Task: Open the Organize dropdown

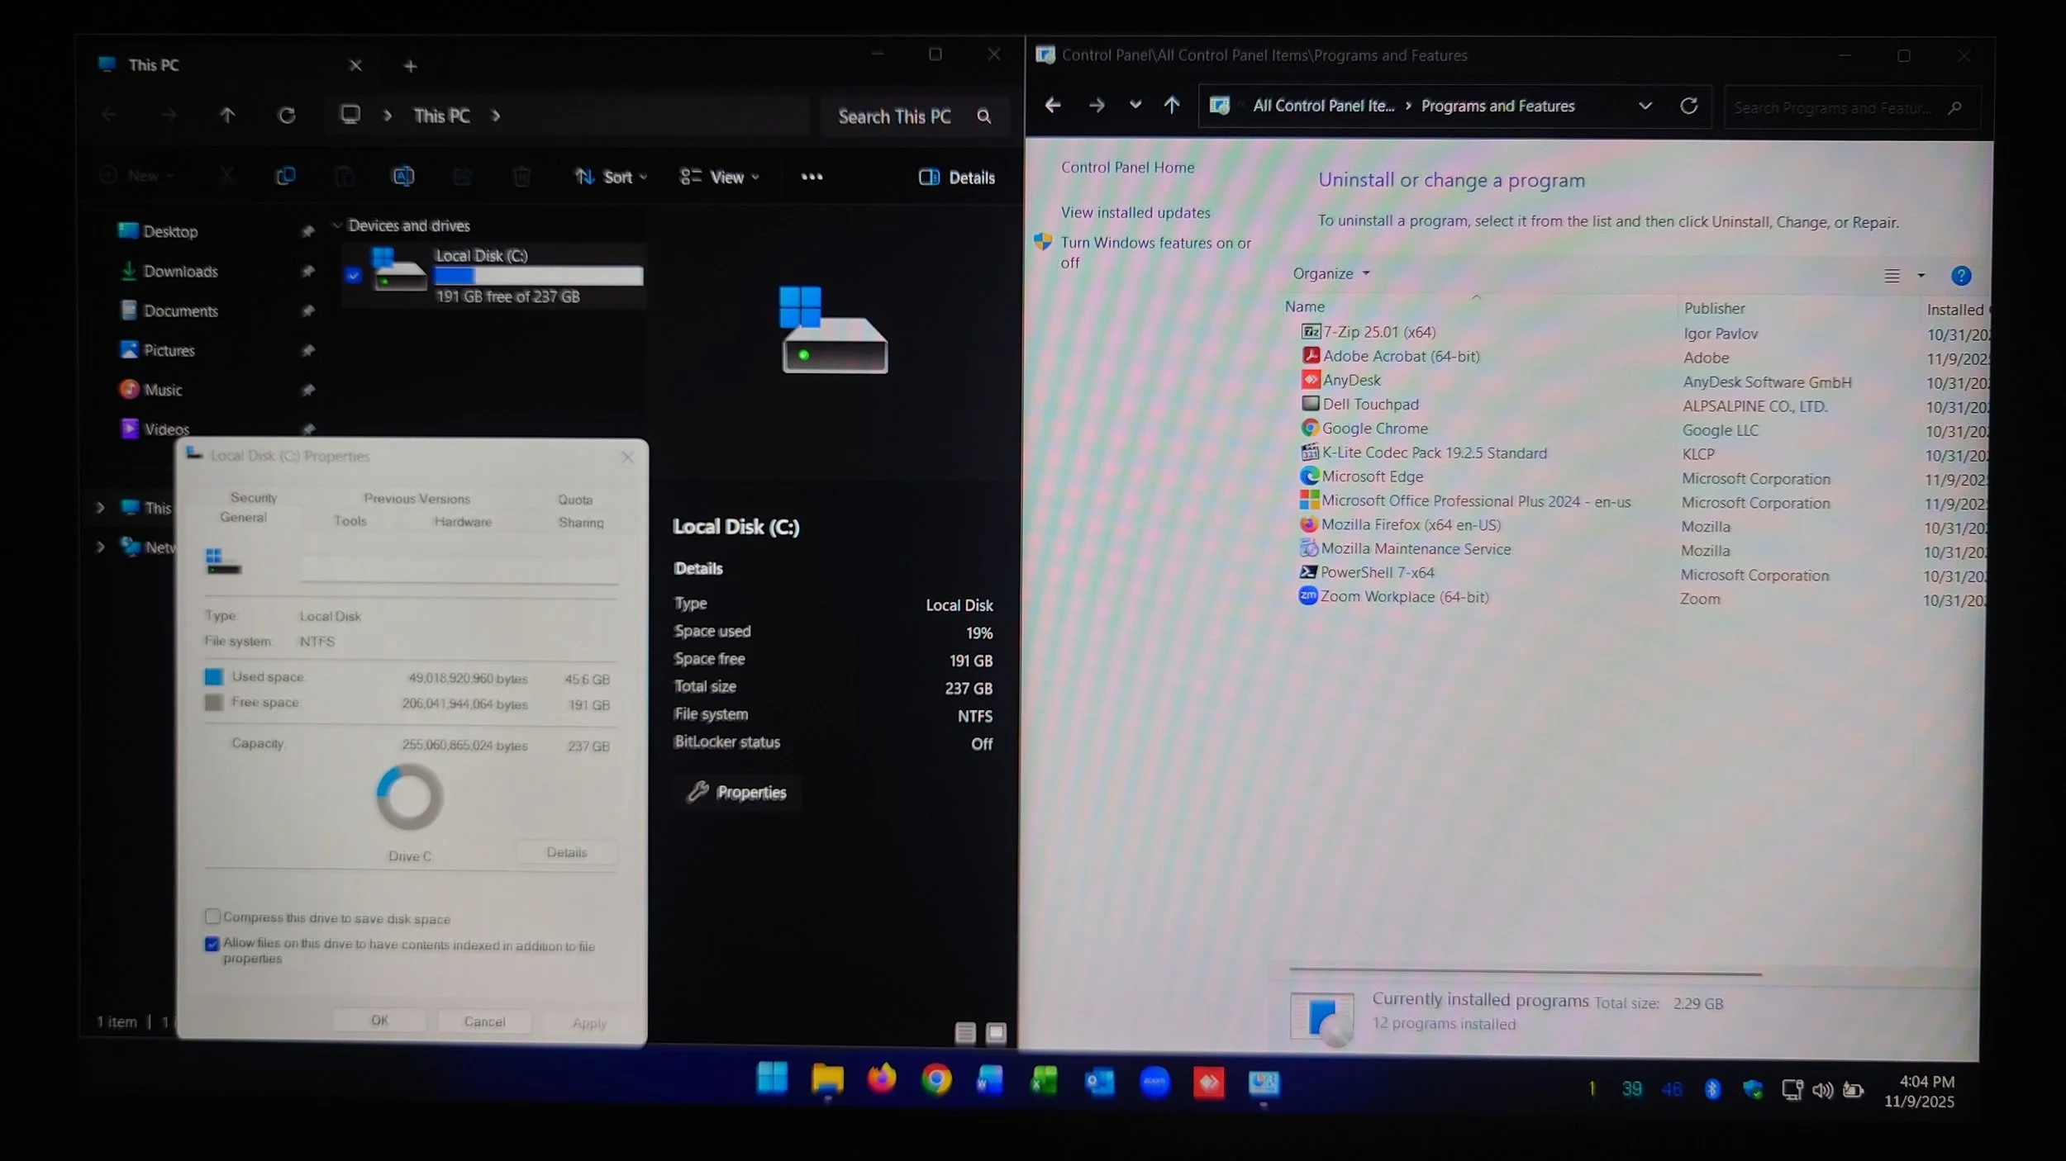Action: coord(1330,273)
